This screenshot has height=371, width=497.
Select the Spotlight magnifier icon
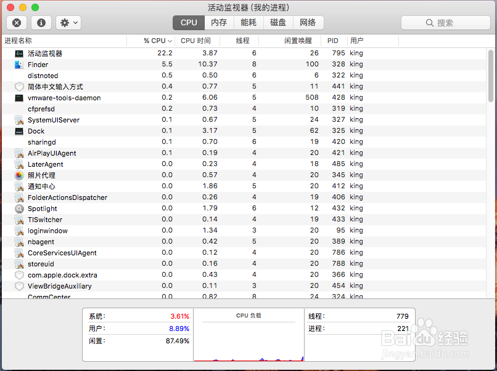tap(19, 209)
